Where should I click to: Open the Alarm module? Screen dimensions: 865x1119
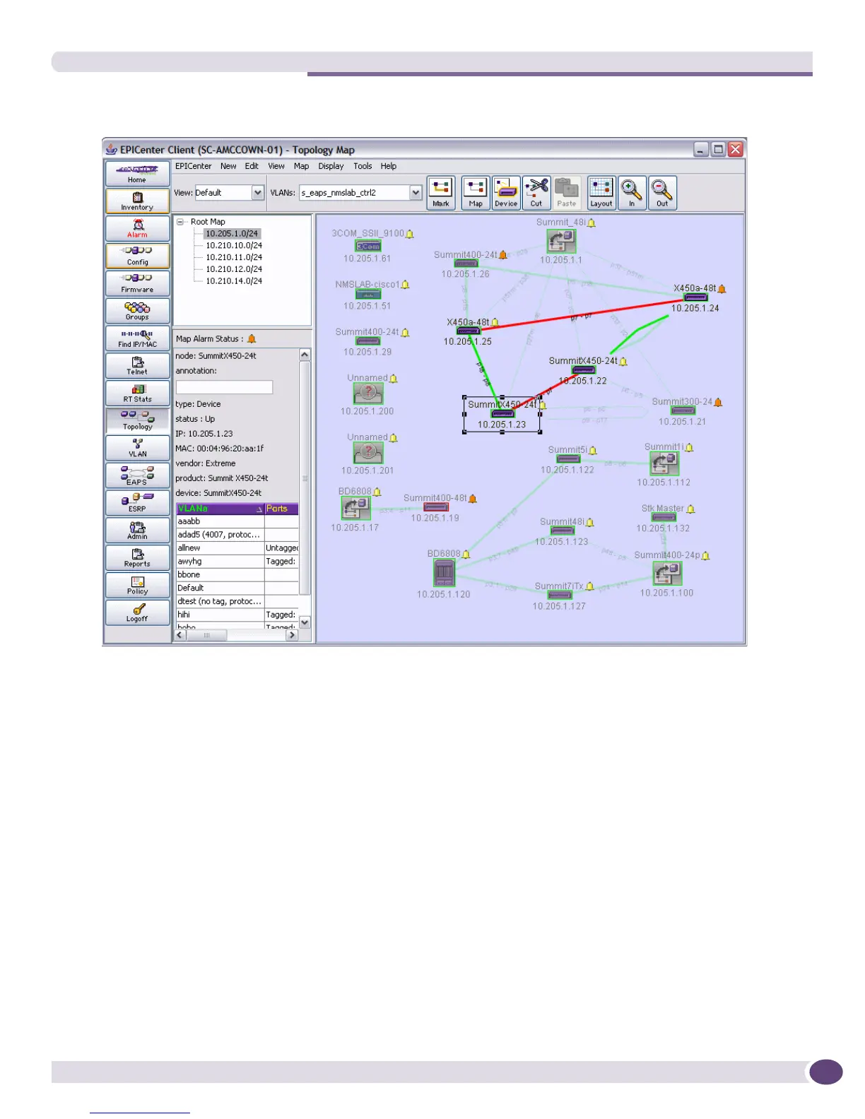coord(137,228)
